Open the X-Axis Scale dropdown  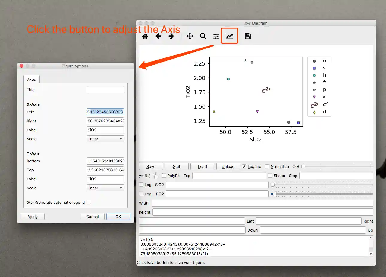tap(105, 139)
